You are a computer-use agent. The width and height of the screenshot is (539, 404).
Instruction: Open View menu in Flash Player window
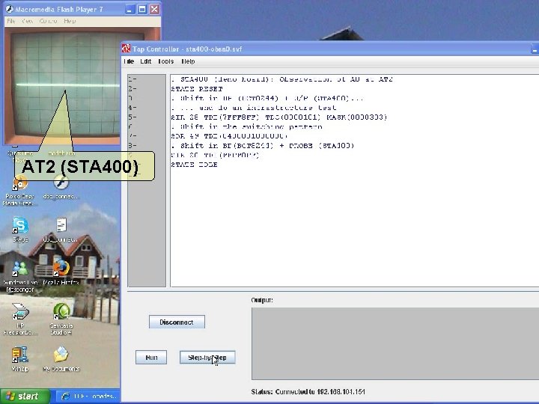click(x=28, y=21)
